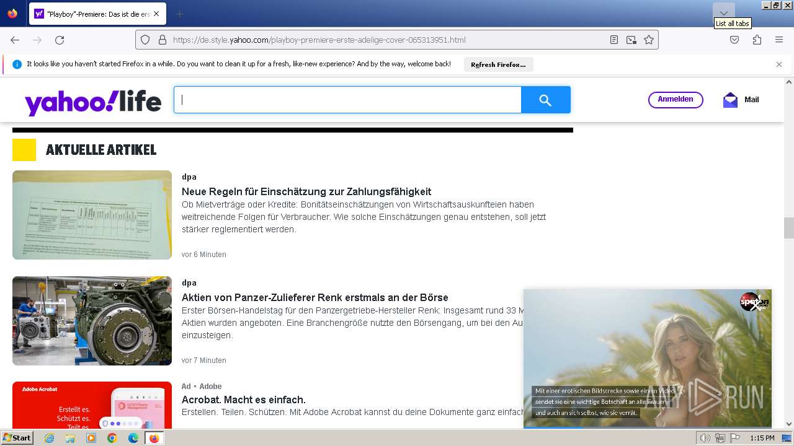Open the Action Center flag tray icon
Image resolution: width=794 pixels, height=446 pixels.
[735, 438]
